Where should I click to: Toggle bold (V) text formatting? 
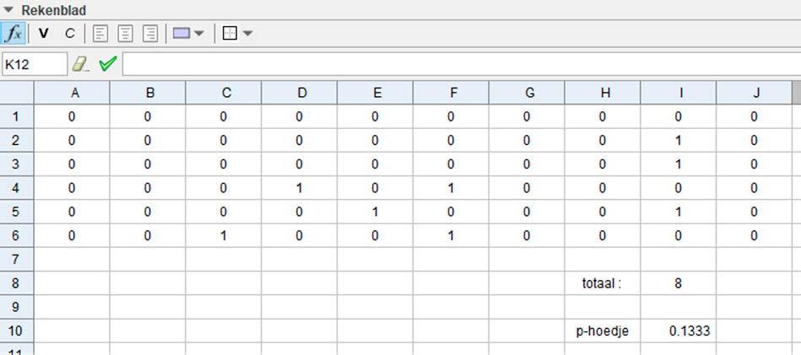coord(44,34)
